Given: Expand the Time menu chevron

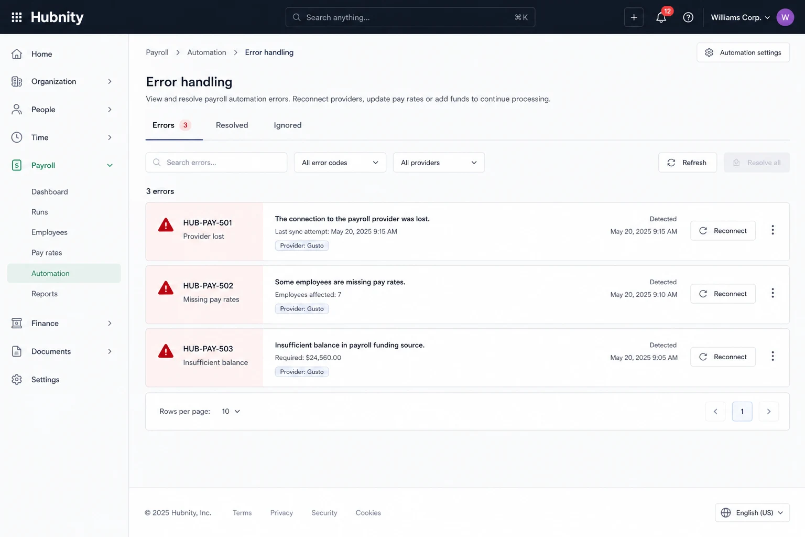Looking at the screenshot, I should [x=110, y=137].
